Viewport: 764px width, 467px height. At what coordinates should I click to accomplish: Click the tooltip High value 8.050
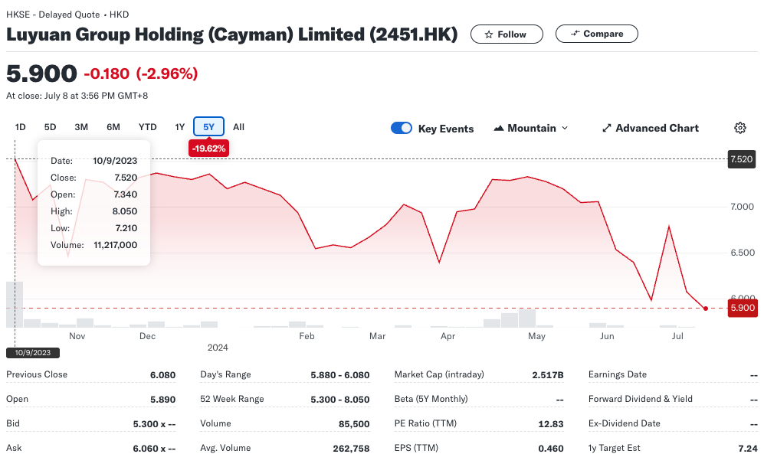[x=125, y=211]
